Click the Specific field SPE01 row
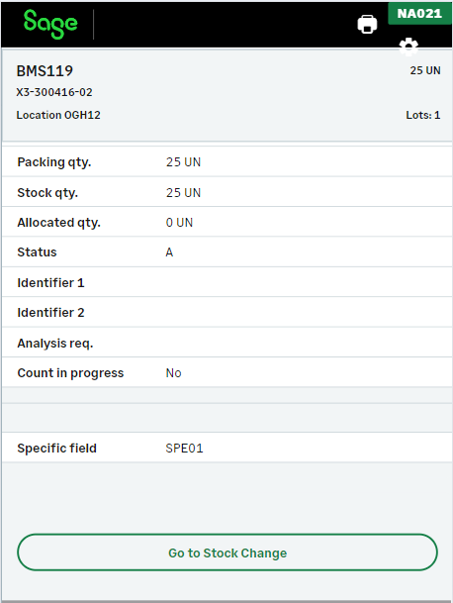 (x=227, y=448)
